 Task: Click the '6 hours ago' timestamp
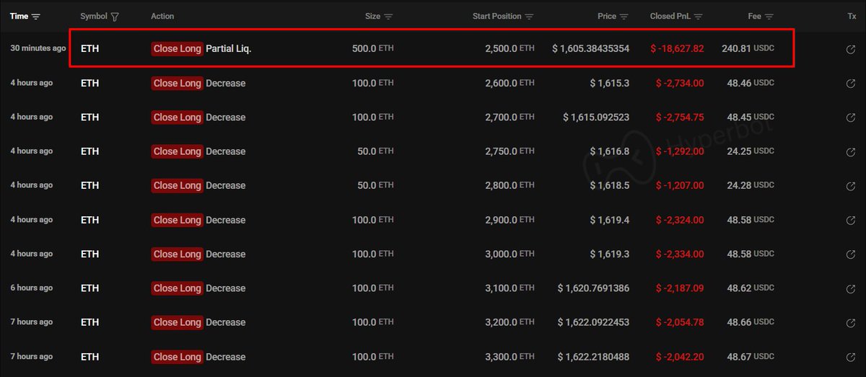(32, 288)
